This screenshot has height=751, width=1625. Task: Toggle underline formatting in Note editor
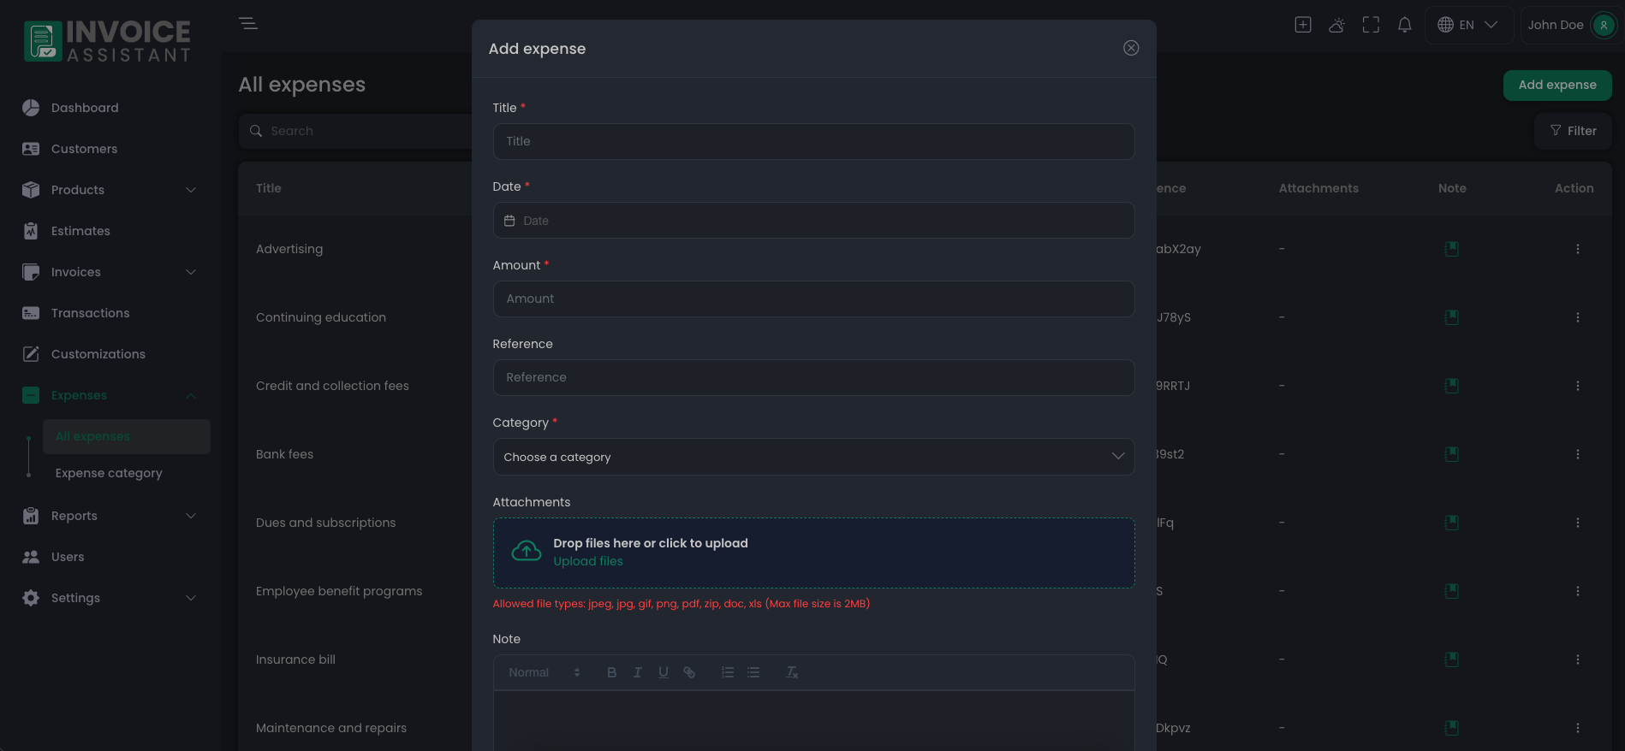pos(663,672)
